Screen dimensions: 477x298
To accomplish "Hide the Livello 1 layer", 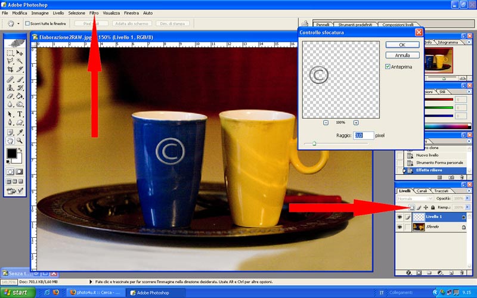I will [x=399, y=218].
